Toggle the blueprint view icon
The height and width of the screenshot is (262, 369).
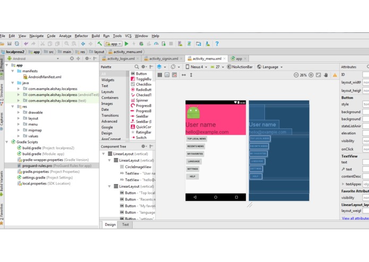[x=167, y=75]
